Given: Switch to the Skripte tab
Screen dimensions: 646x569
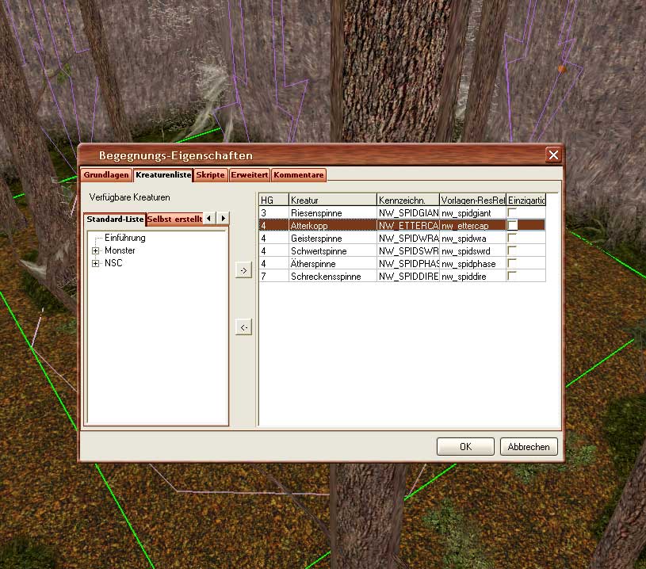Looking at the screenshot, I should [211, 175].
